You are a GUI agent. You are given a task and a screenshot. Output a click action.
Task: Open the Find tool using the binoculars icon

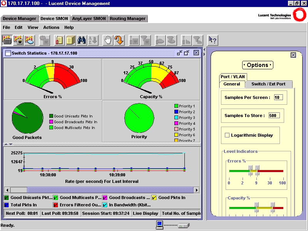(x=82, y=40)
